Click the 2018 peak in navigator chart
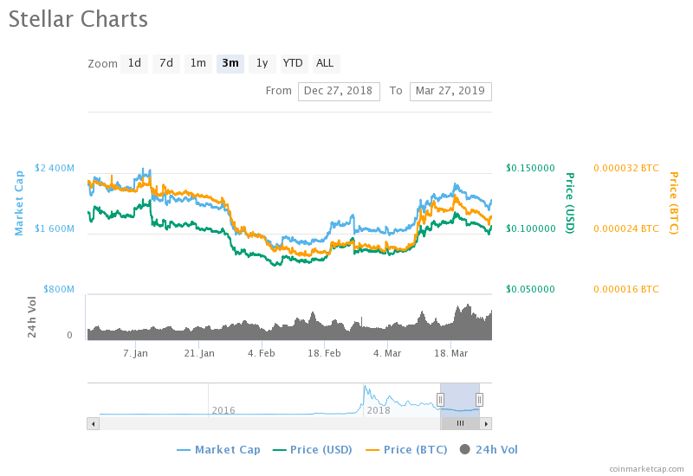Screen dimensions: 693x476 tap(365, 387)
